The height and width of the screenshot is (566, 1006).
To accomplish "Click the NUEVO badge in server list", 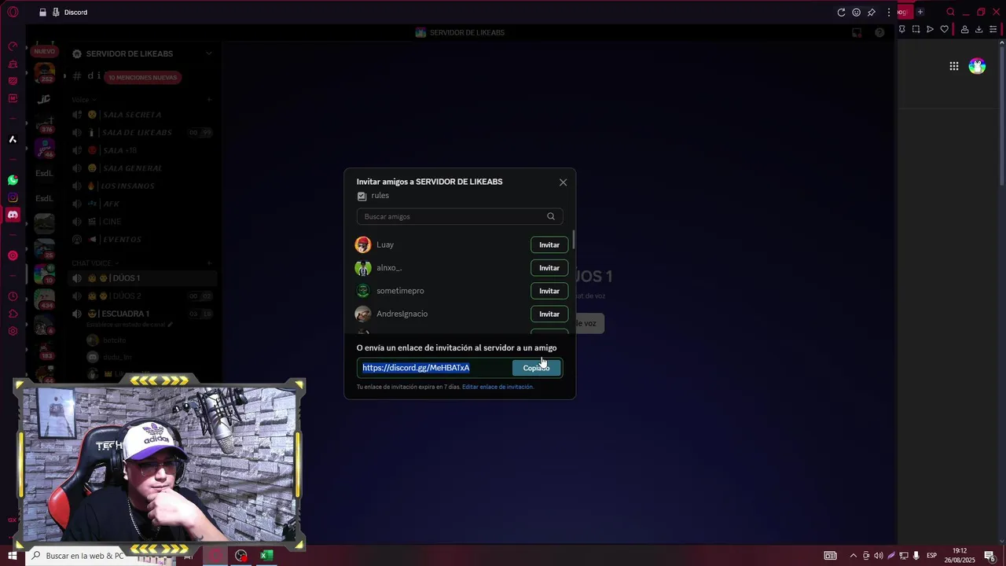I will point(45,51).
